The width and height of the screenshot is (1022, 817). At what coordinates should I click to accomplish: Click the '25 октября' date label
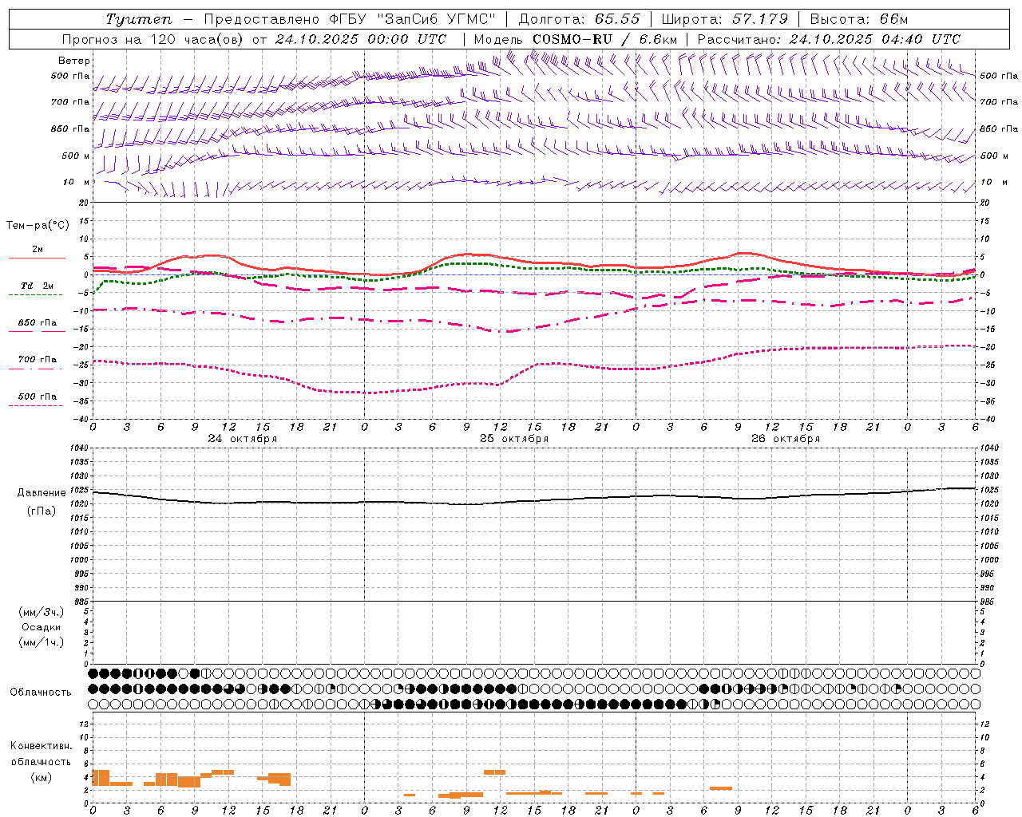click(514, 439)
